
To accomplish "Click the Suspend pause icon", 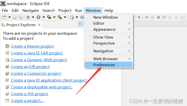I will tap(153, 17).
